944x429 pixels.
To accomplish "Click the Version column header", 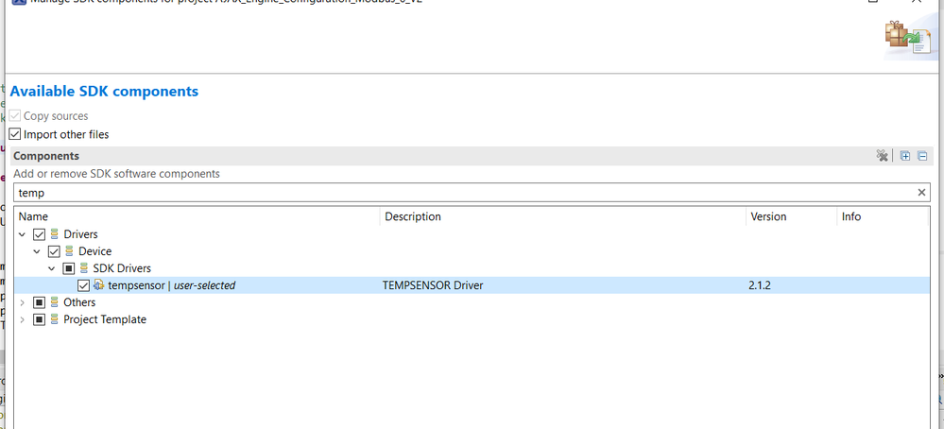I will click(791, 216).
